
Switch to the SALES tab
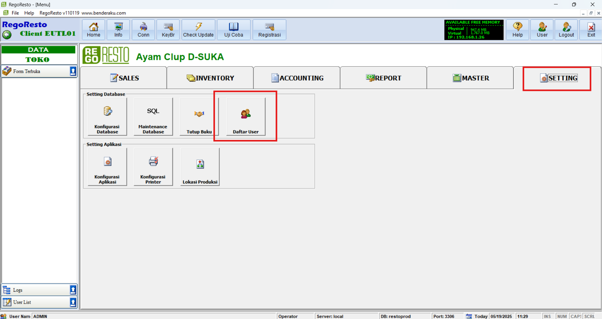click(124, 78)
